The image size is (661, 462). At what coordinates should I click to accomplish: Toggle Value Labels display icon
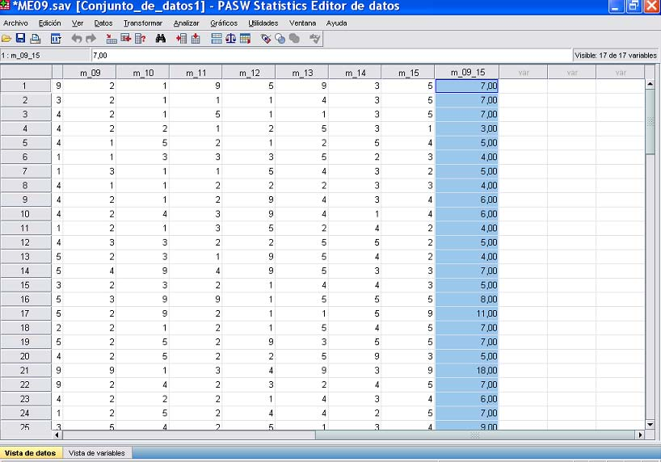coord(266,38)
